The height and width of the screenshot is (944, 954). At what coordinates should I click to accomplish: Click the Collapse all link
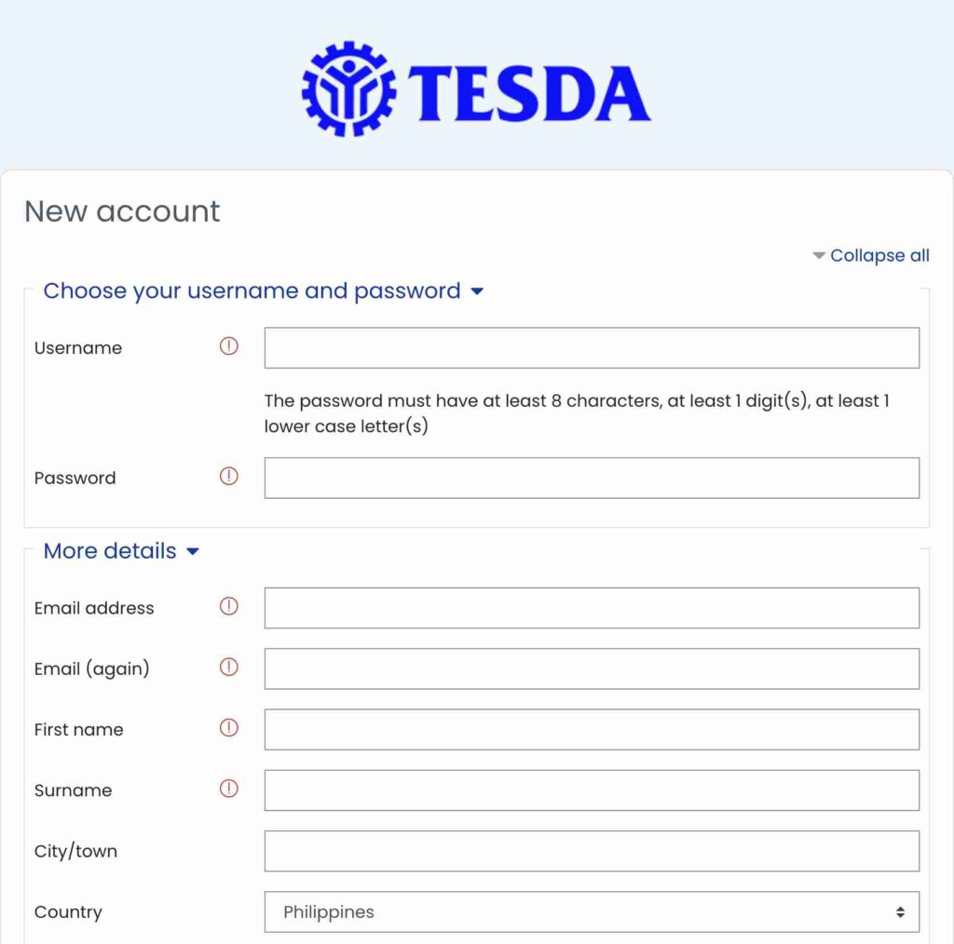(x=879, y=254)
